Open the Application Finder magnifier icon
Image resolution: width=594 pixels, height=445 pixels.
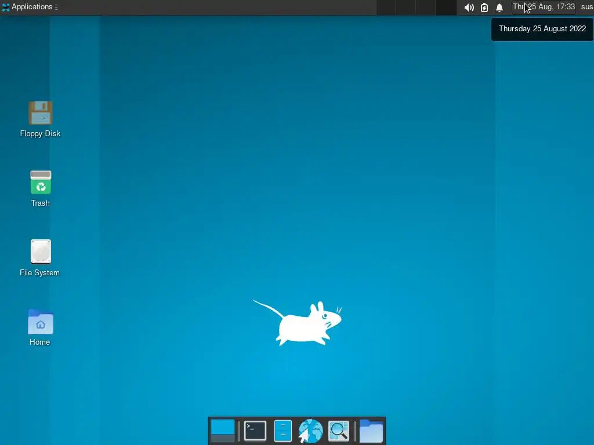click(x=339, y=431)
